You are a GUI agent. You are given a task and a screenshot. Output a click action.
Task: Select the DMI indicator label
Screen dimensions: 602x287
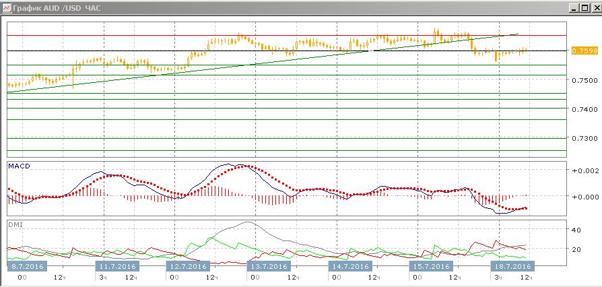tap(15, 224)
